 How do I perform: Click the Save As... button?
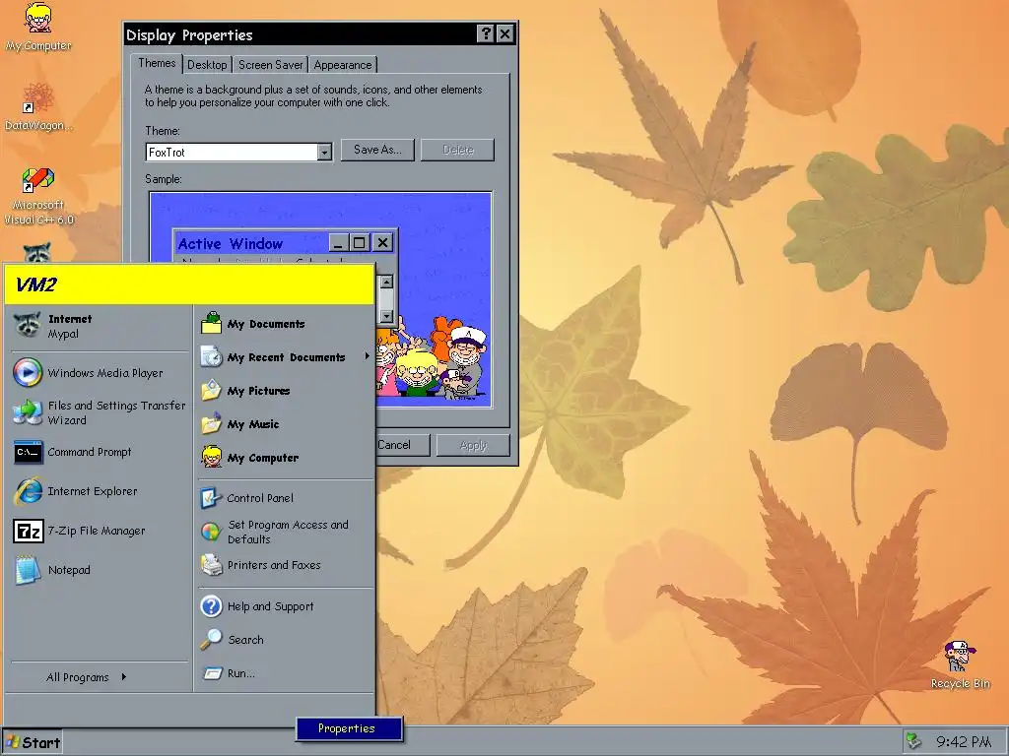tap(377, 150)
